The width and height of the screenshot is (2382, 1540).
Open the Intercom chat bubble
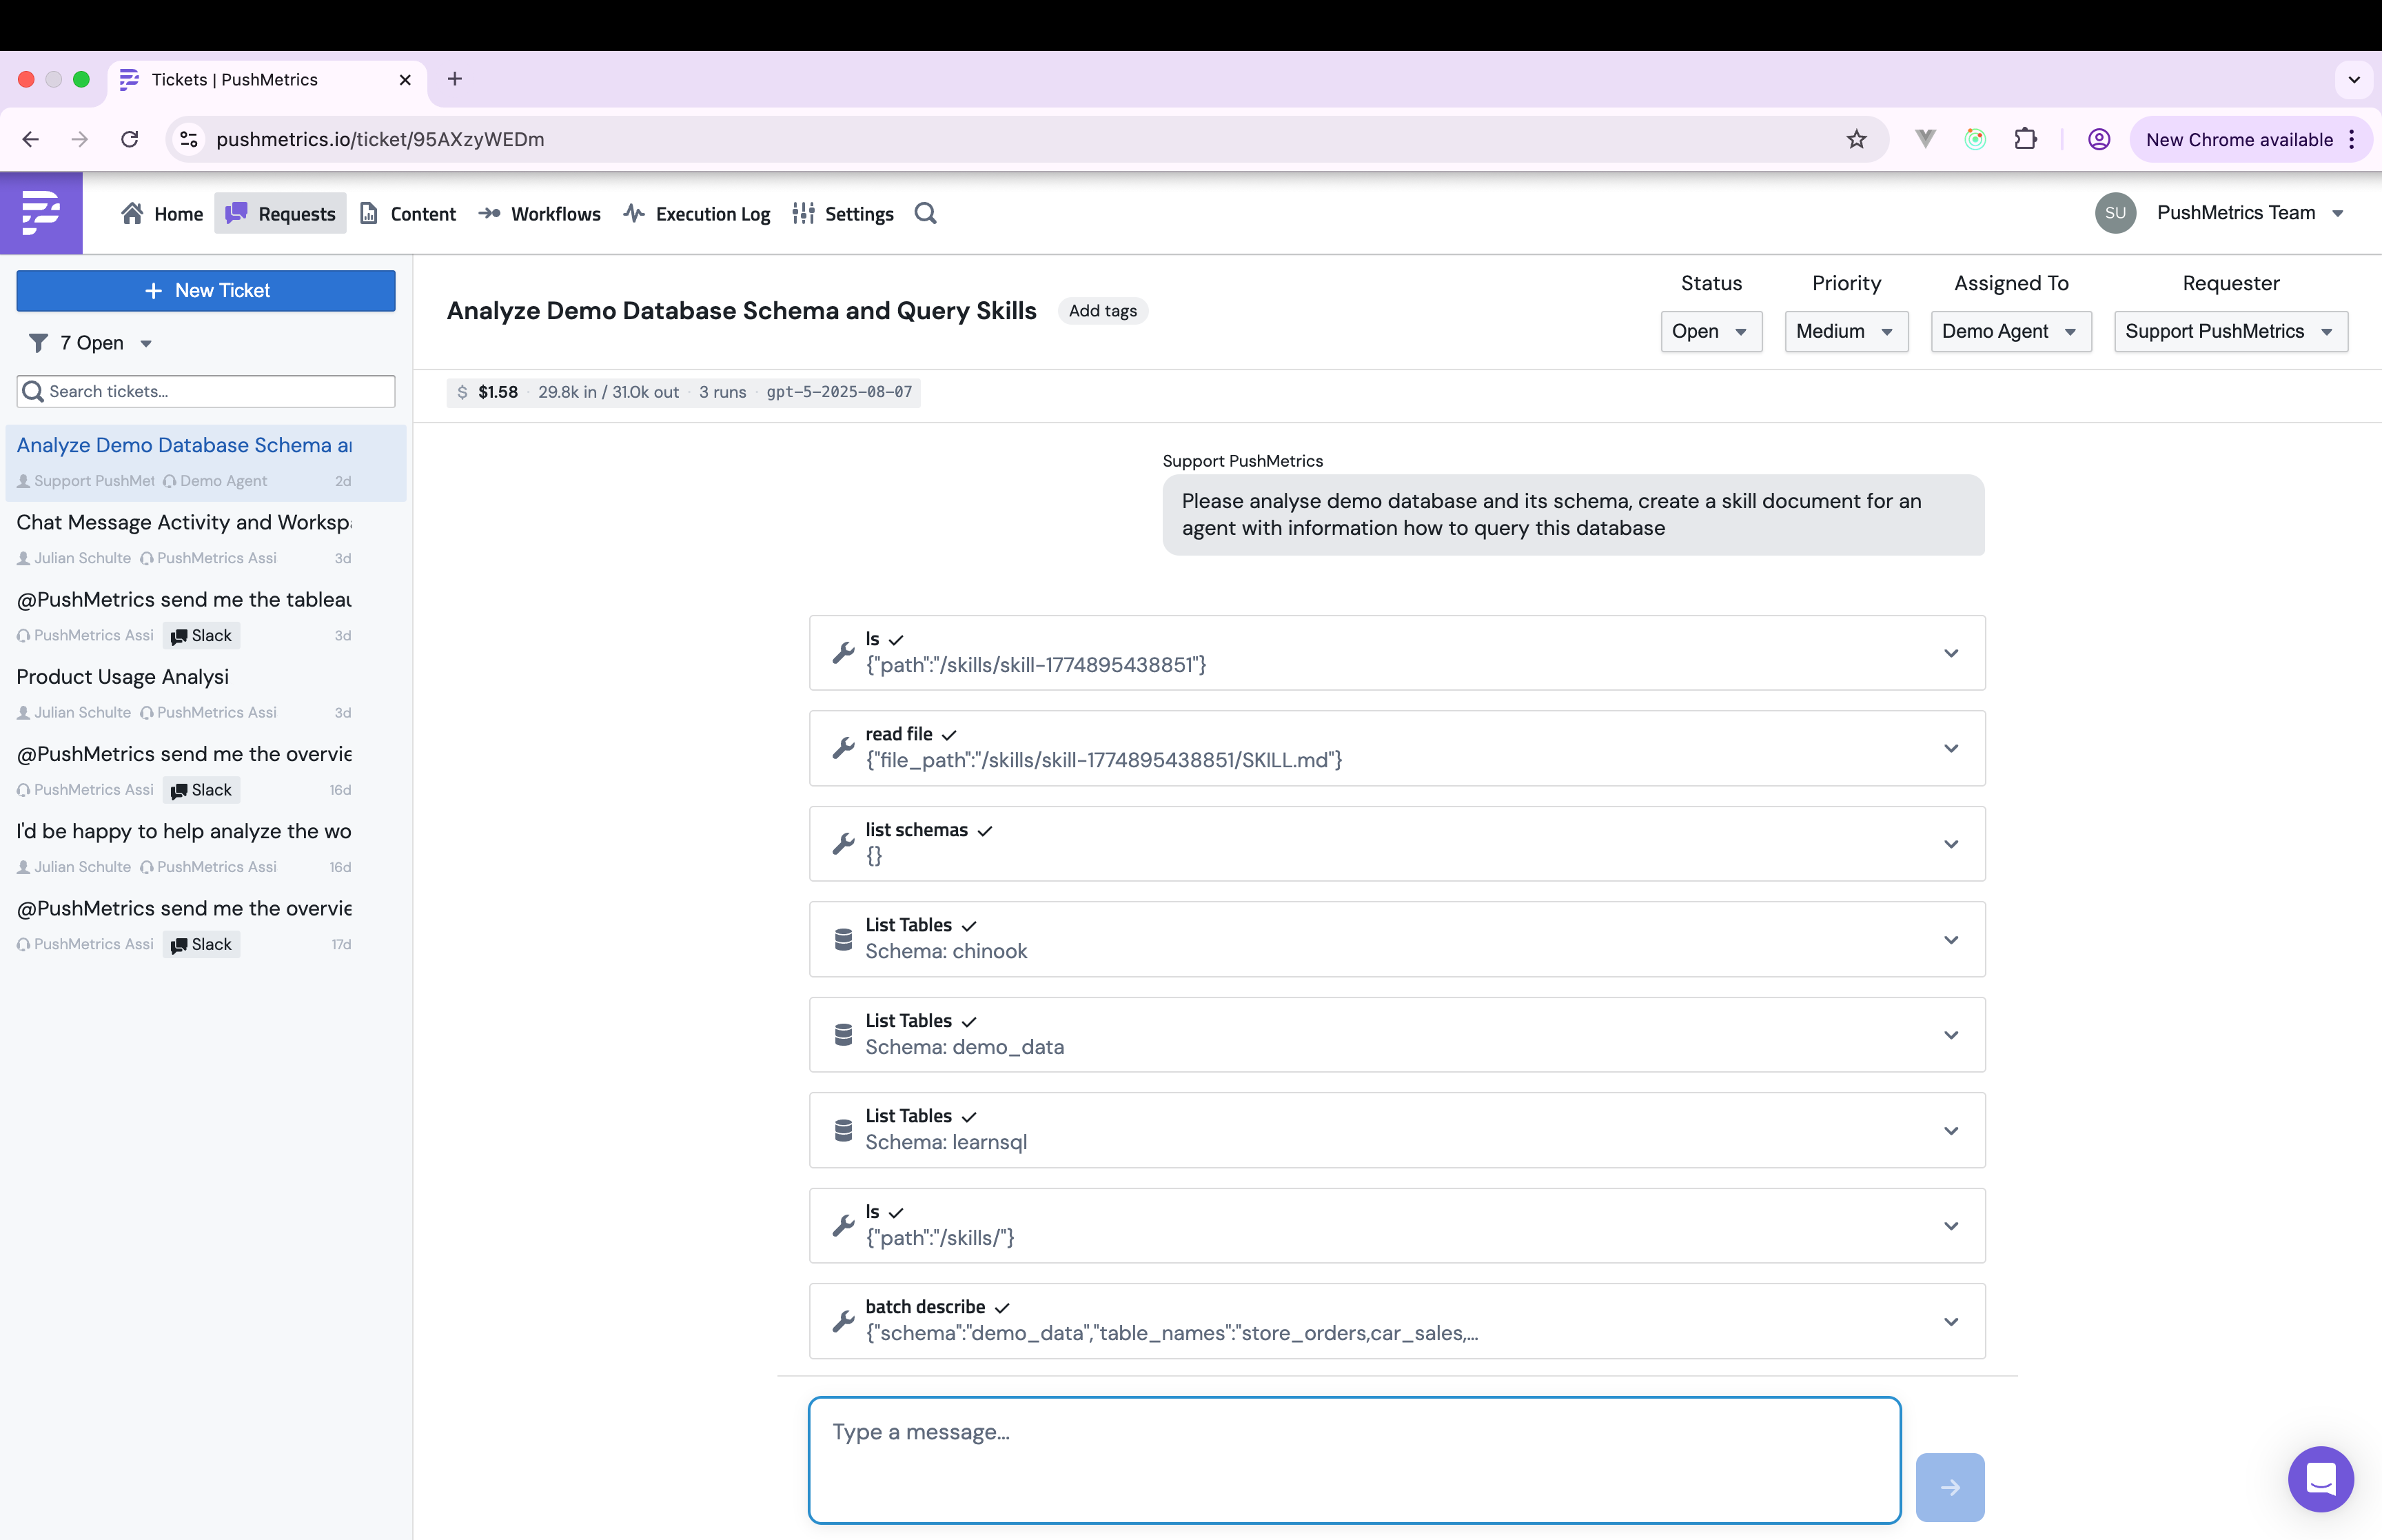pos(2321,1479)
